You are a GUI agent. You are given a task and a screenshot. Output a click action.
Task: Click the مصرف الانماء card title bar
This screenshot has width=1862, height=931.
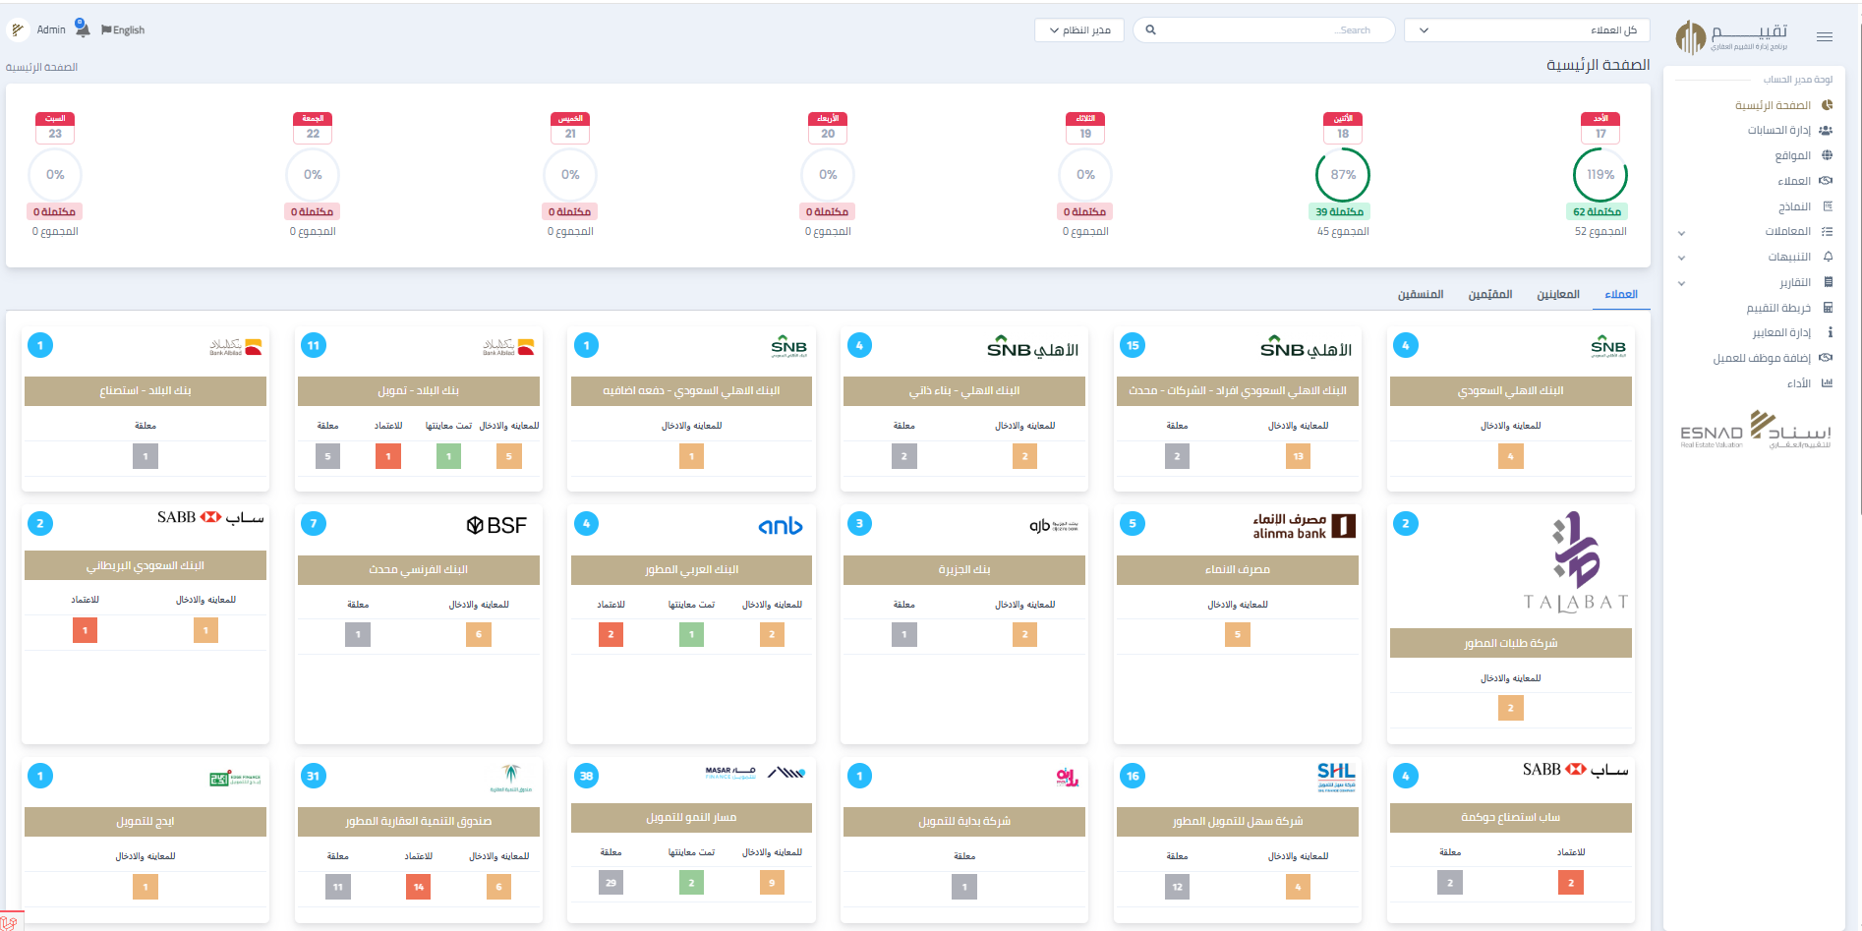point(1237,569)
